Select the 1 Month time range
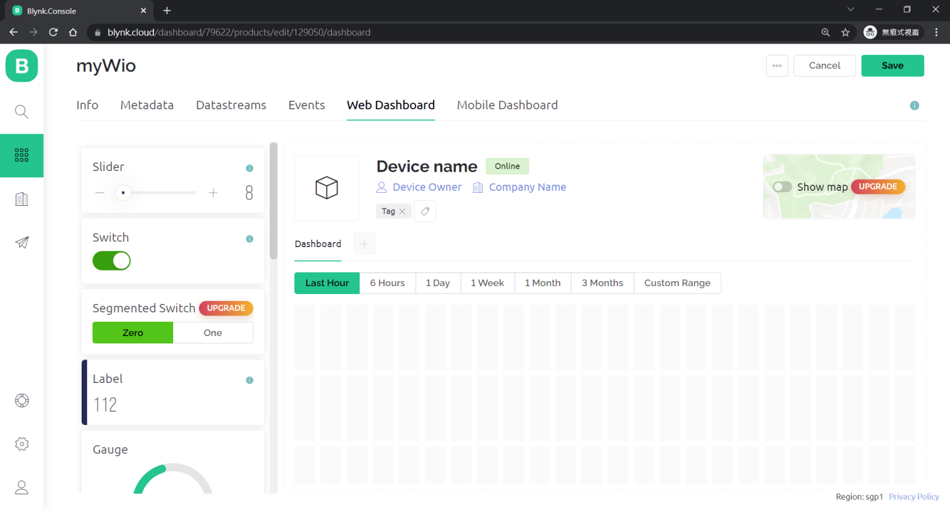 click(543, 283)
